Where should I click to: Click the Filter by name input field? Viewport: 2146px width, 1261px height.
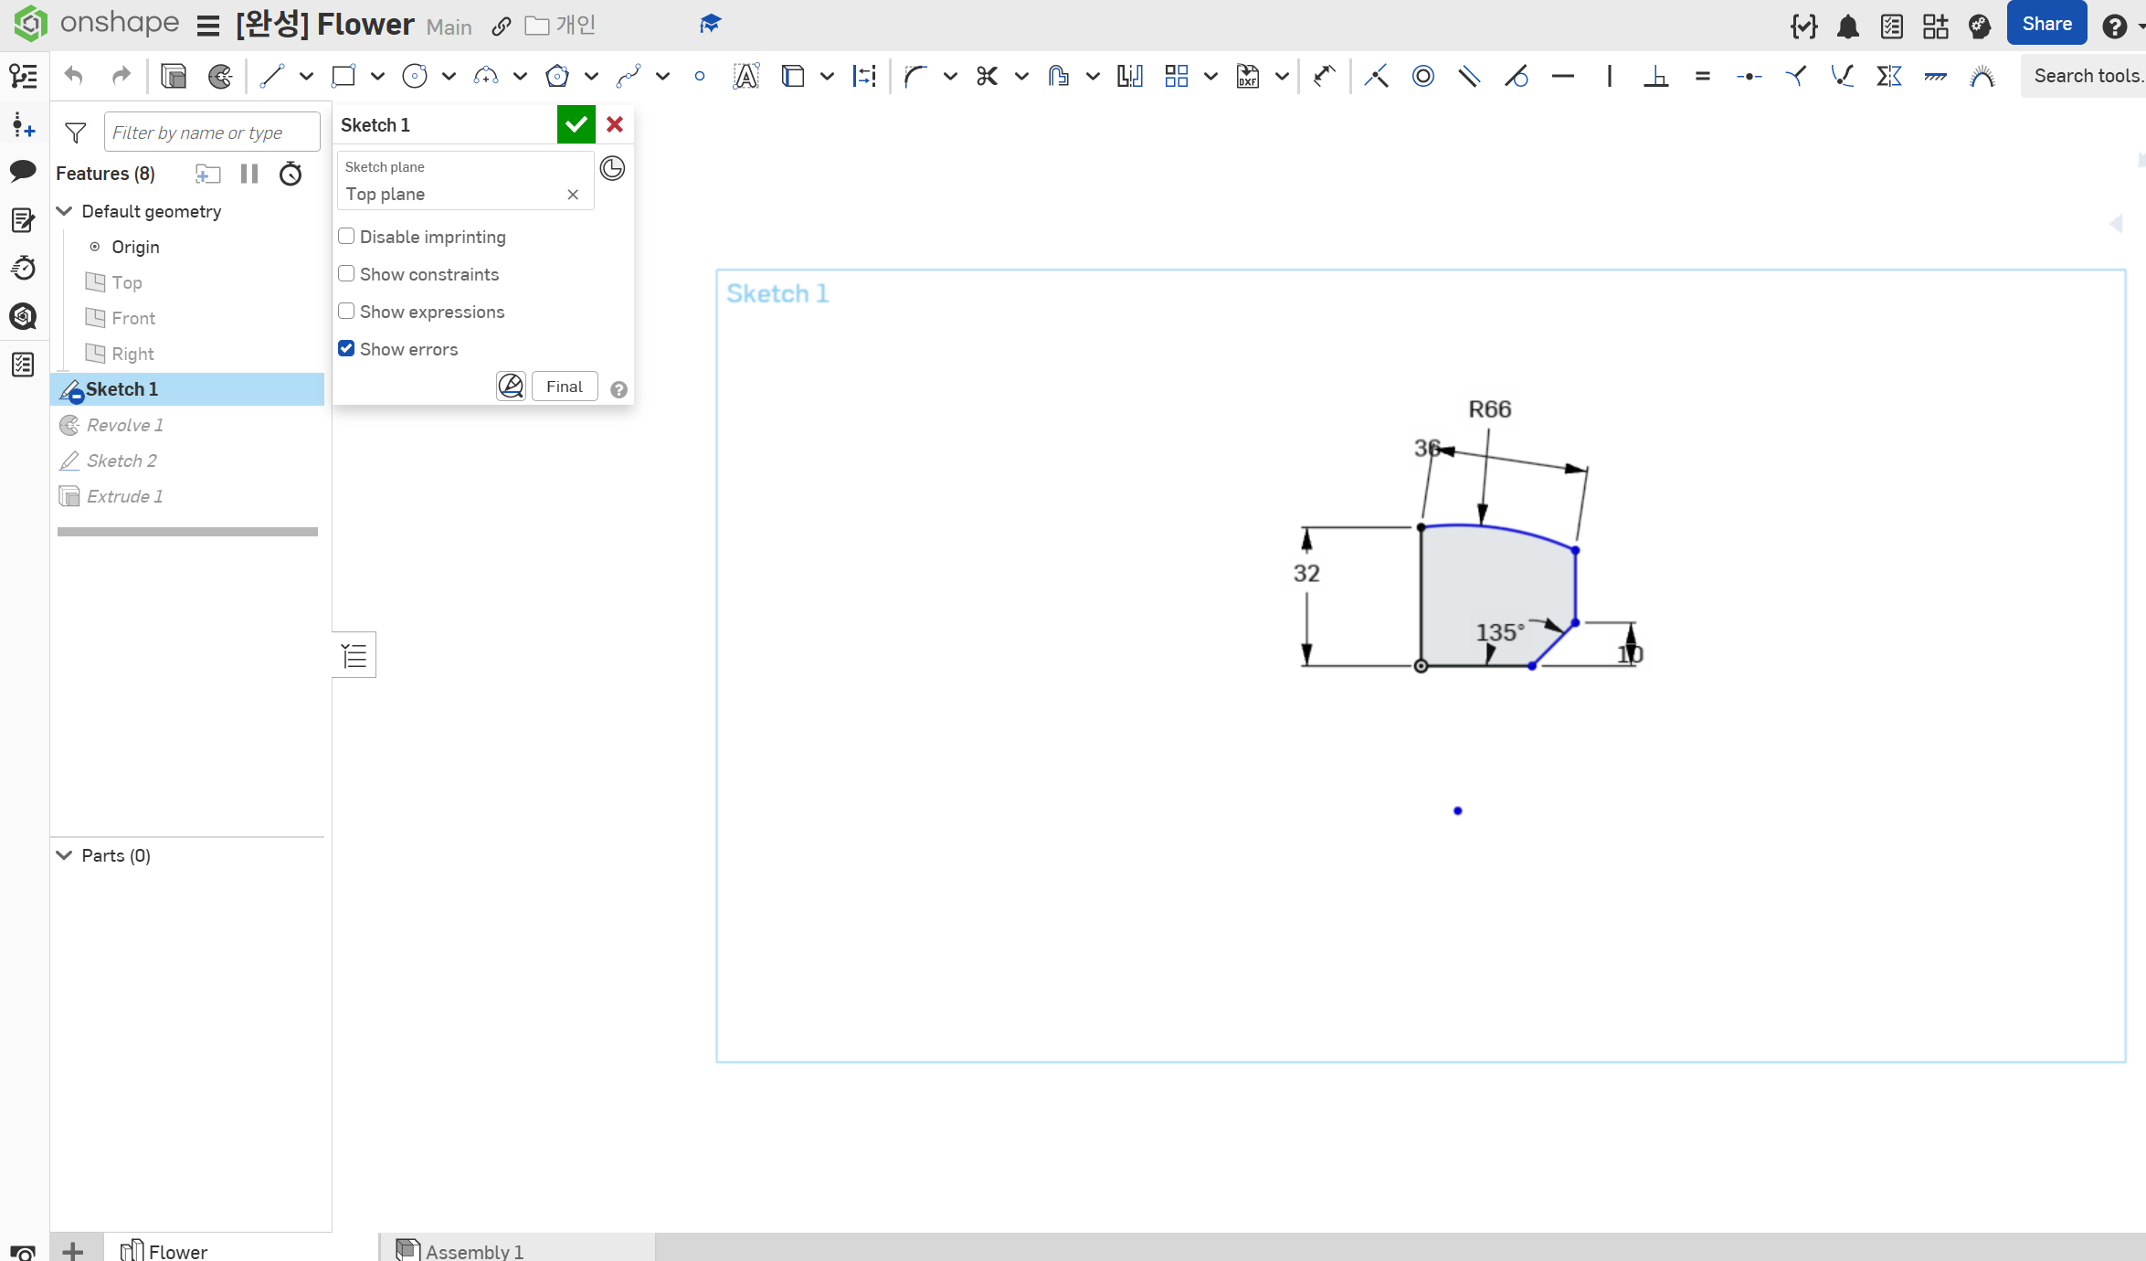pos(212,132)
